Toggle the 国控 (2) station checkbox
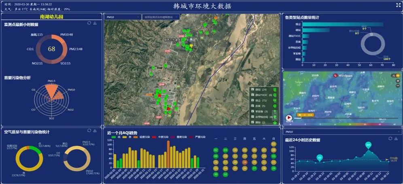This screenshot has height=184, width=403. point(253,122)
